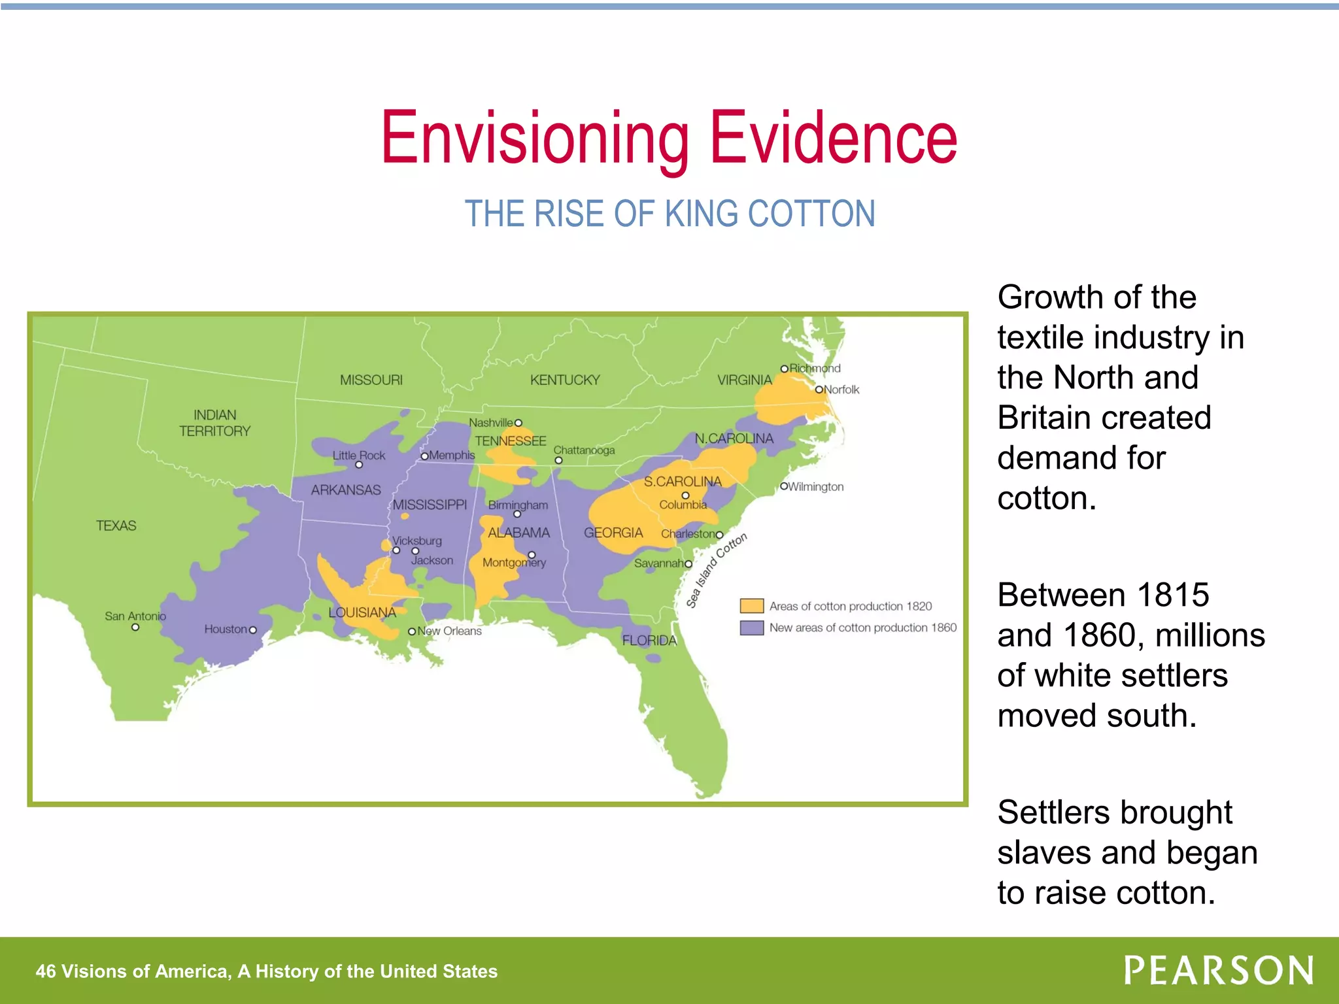Click the Houston city marker

(253, 630)
